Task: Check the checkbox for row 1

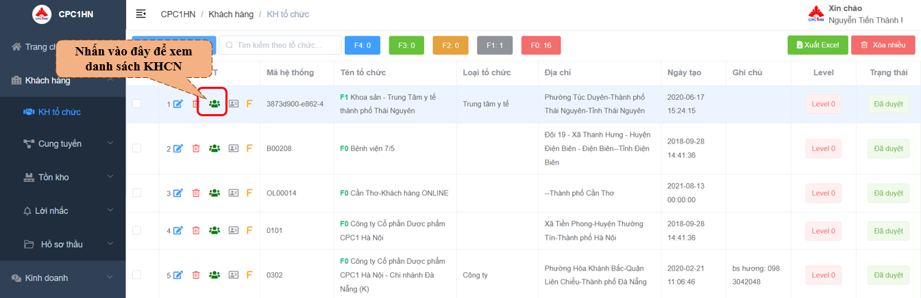Action: point(137,104)
